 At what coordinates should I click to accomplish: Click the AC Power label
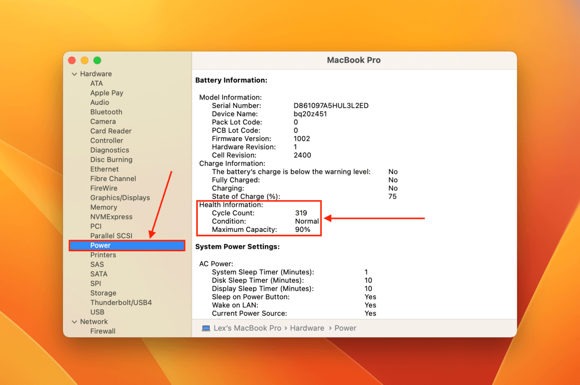click(216, 264)
